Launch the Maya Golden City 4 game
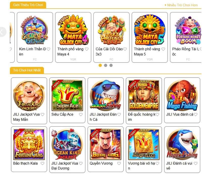The image size is (202, 174). click(x=73, y=30)
